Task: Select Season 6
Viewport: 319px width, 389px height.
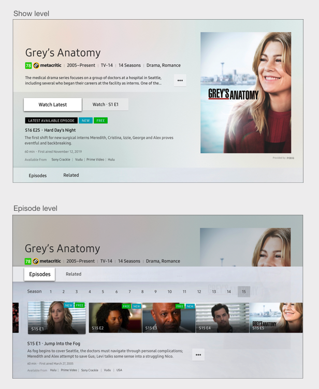Action: (x=117, y=292)
